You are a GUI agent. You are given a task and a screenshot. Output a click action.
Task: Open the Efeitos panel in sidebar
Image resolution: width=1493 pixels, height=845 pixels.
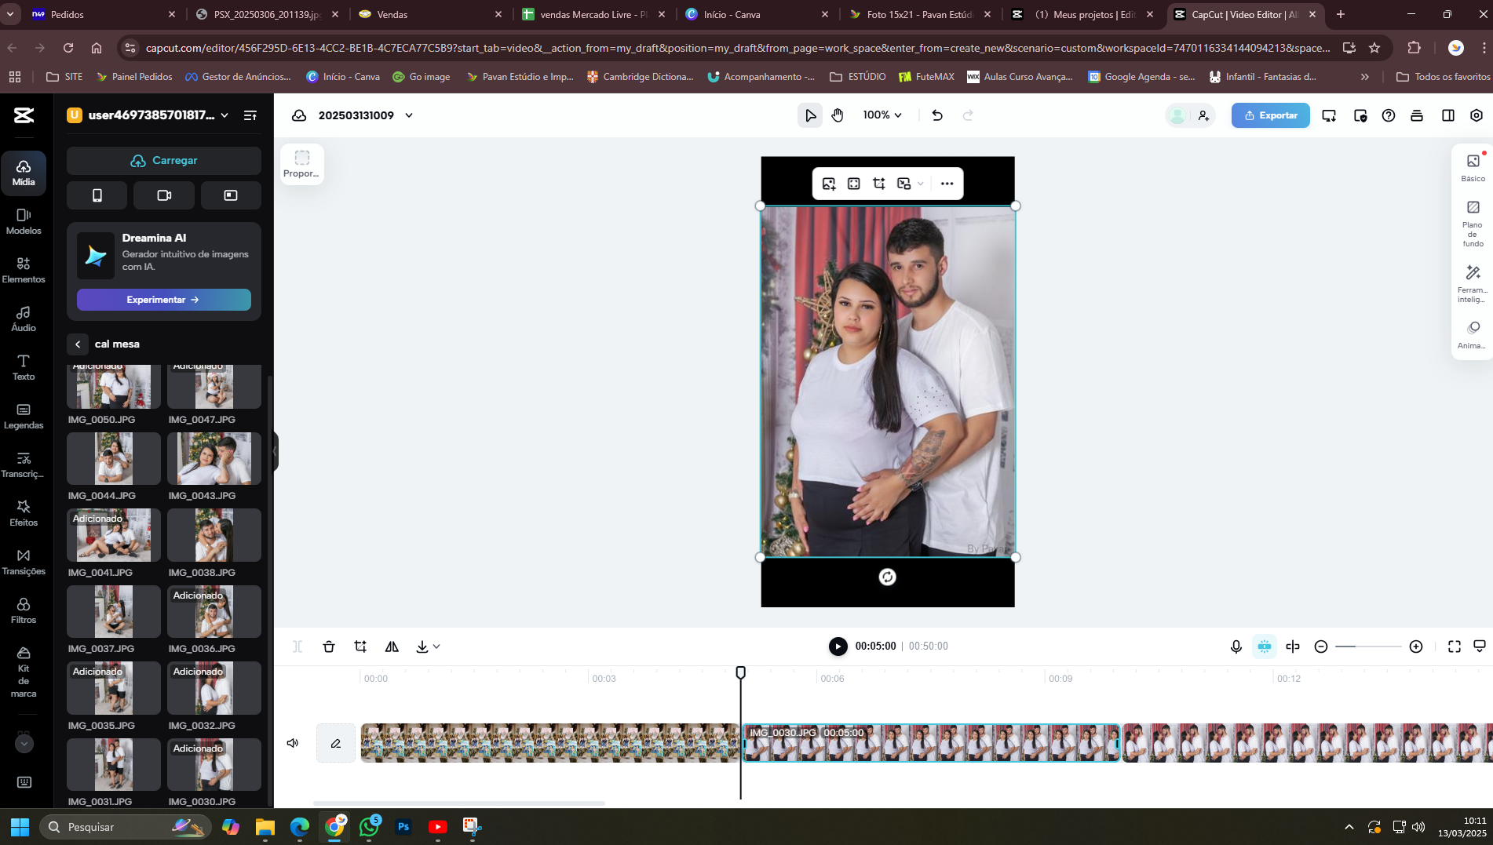(24, 513)
